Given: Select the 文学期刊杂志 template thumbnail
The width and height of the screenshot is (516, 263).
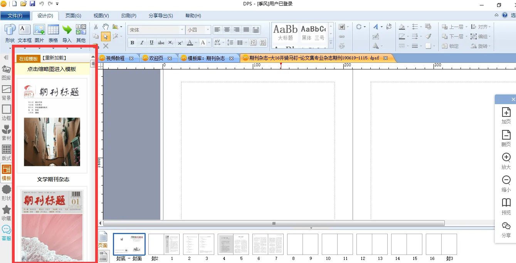Looking at the screenshot, I should click(x=52, y=126).
